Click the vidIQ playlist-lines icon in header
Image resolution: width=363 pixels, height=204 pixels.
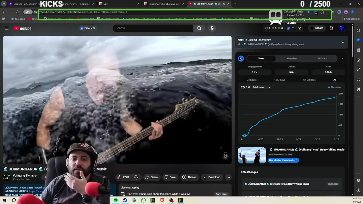293,28
